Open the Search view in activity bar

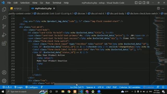point(4,18)
